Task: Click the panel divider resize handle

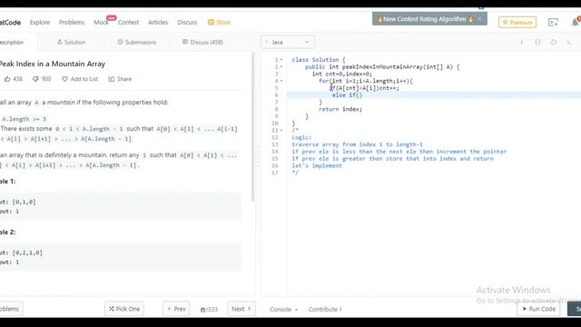Action: click(x=258, y=156)
